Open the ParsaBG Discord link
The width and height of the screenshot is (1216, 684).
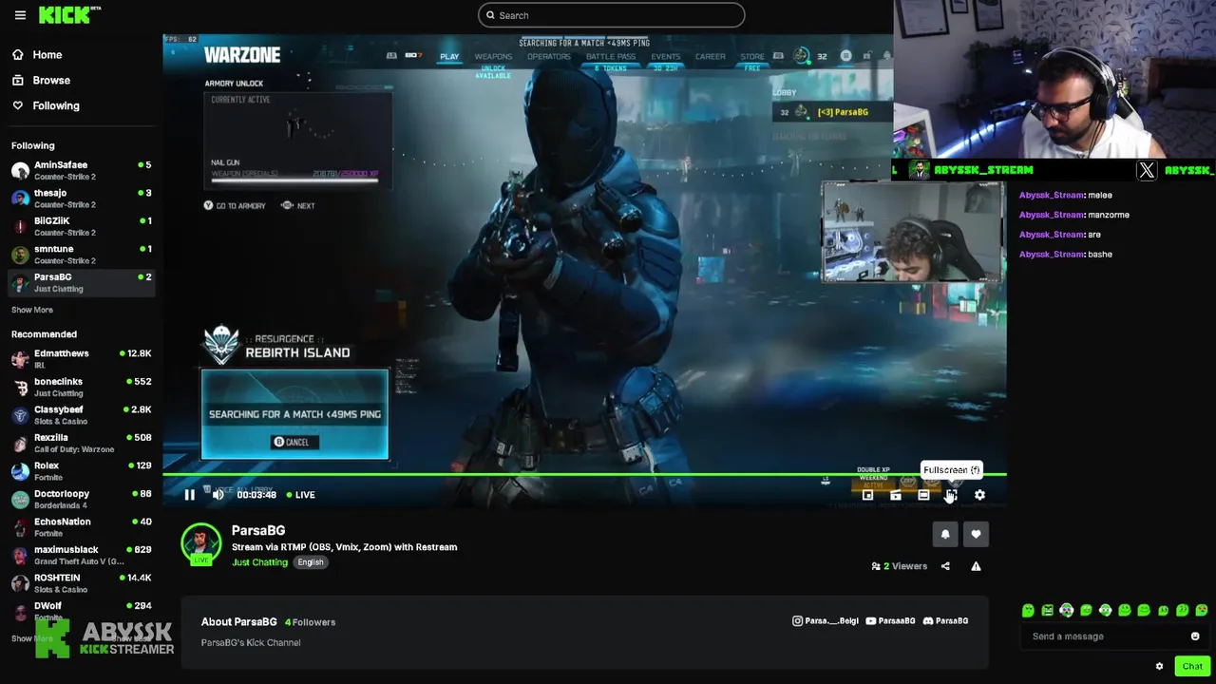pos(945,621)
